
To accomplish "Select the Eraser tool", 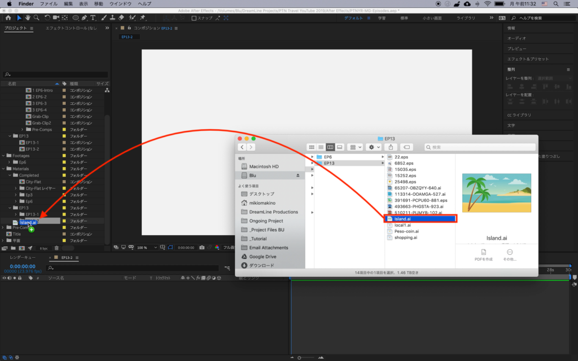I will click(122, 18).
